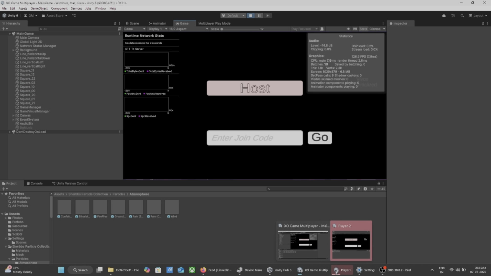Toggle the Stats overlay
This screenshot has height=276, width=491.
[363, 29]
